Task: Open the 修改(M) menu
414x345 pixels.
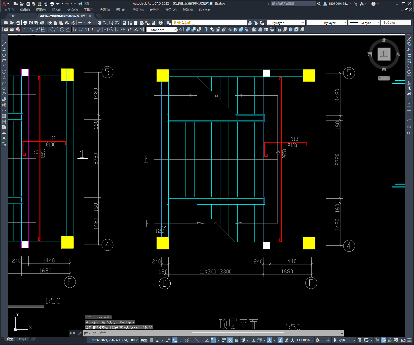Action: [138, 10]
